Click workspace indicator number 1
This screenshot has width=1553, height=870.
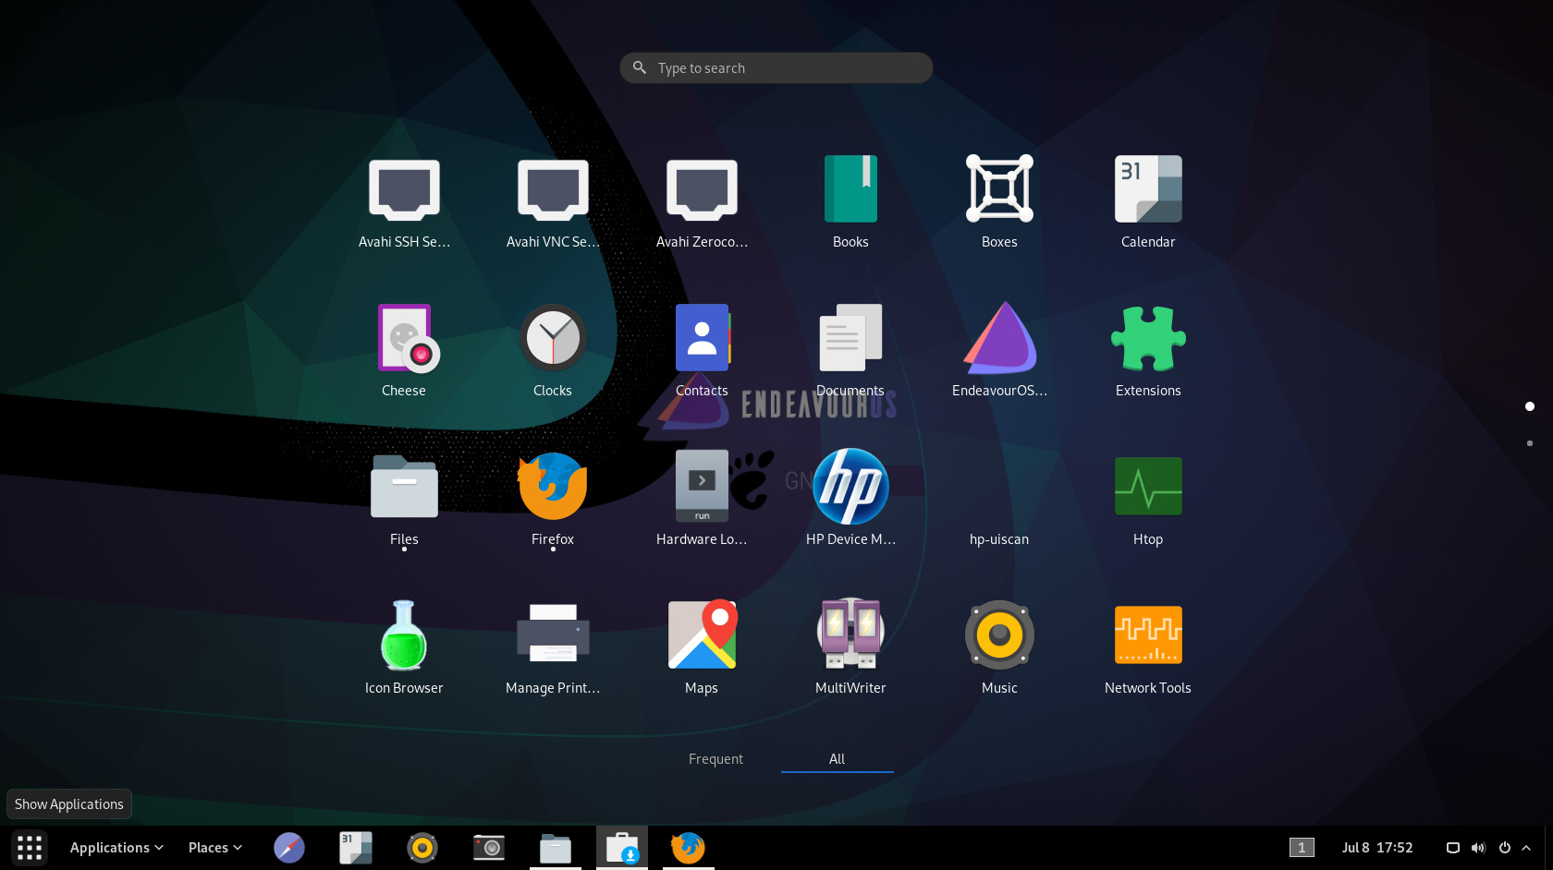[1302, 848]
